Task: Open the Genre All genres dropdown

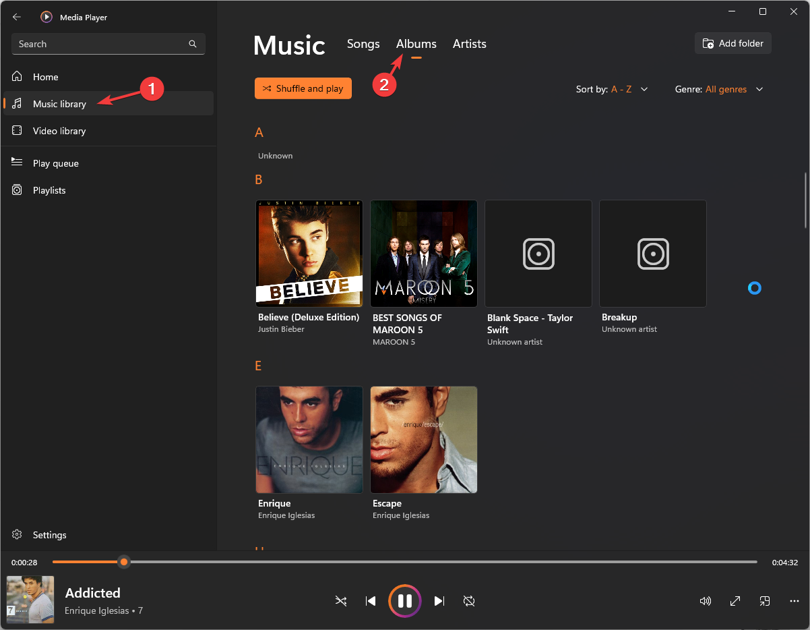Action: pyautogui.click(x=719, y=89)
